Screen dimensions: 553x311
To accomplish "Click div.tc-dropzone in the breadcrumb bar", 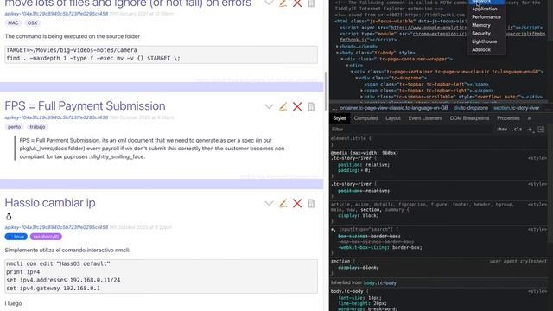I will point(471,108).
